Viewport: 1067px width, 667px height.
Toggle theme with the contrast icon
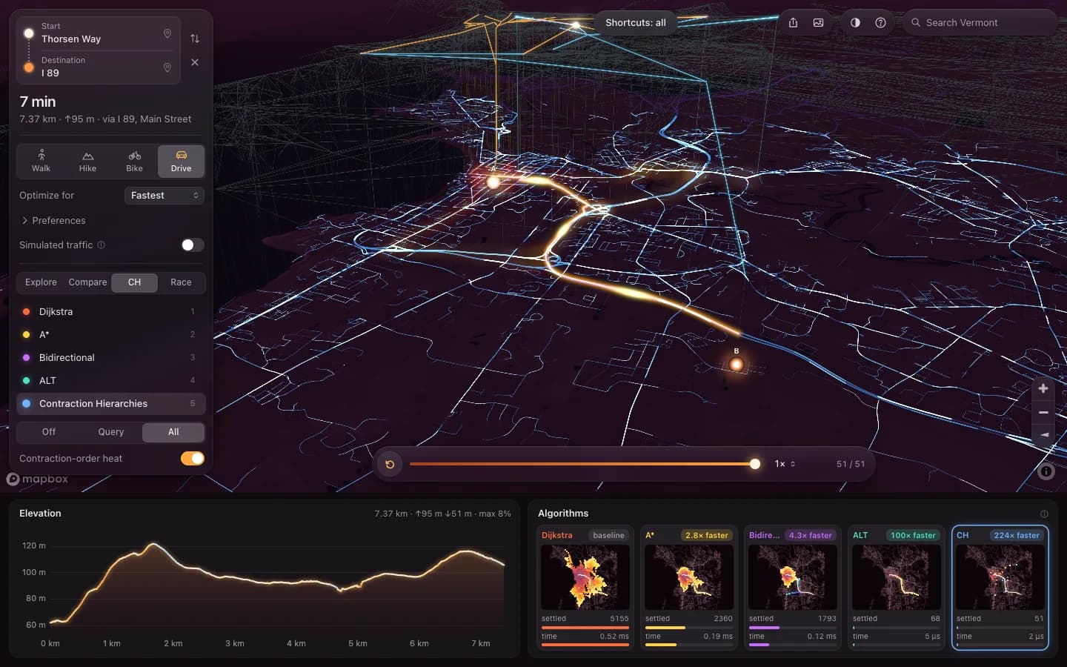click(x=855, y=22)
